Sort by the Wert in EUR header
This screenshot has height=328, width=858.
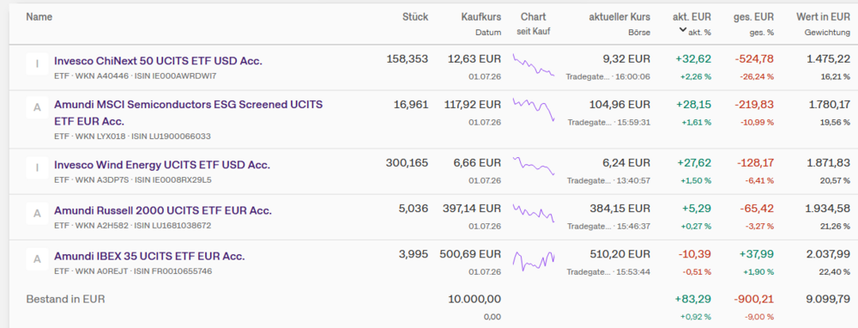point(823,17)
